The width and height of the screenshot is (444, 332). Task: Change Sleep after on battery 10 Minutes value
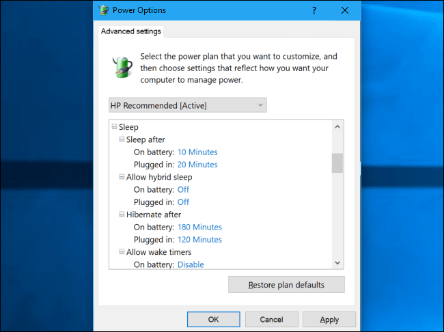tap(197, 152)
